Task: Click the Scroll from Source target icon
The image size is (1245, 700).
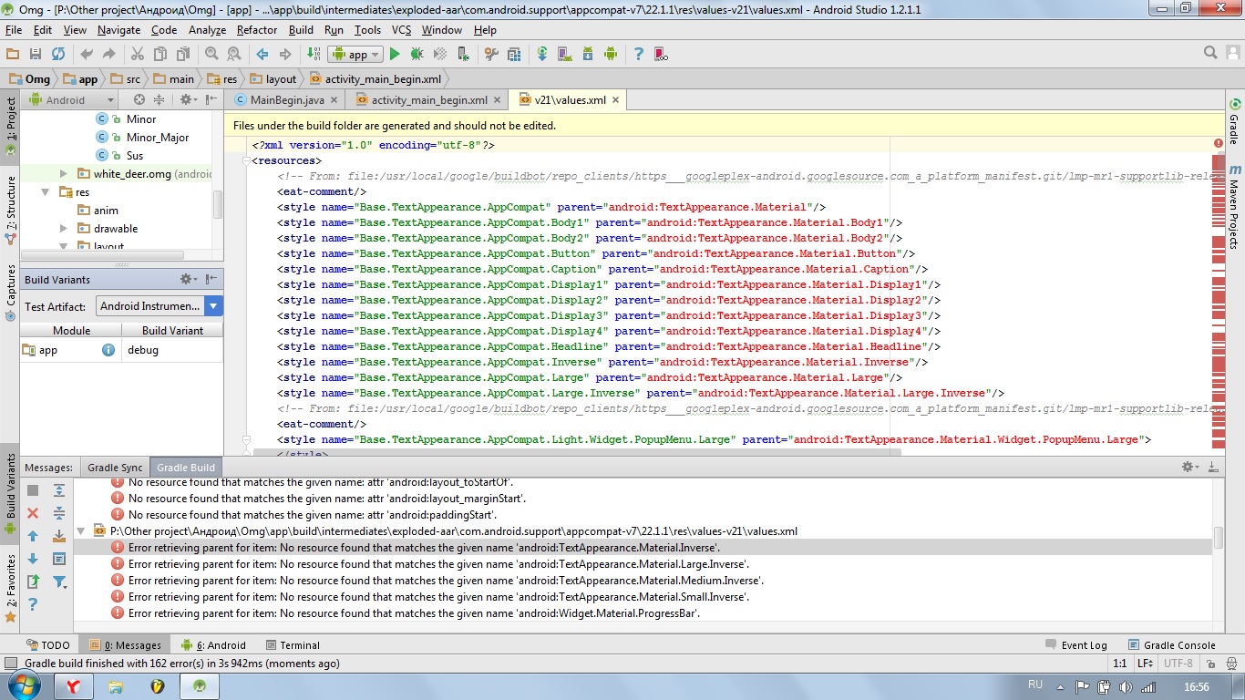Action: pyautogui.click(x=139, y=99)
